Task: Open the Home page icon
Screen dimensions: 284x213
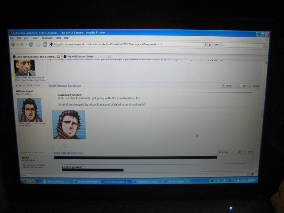Action: pos(45,44)
